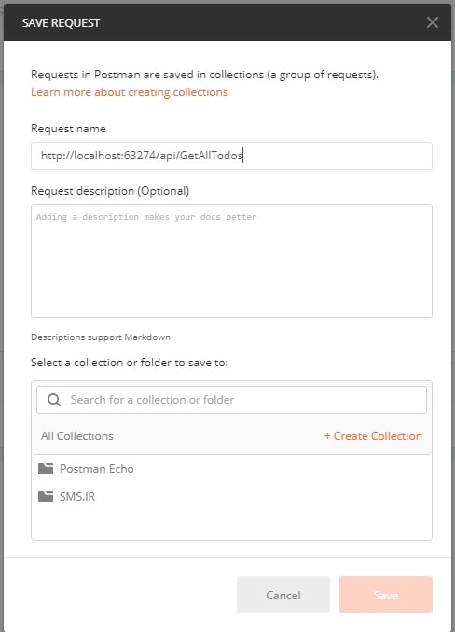The image size is (455, 632).
Task: Click the Select a collection or folder label
Action: (x=130, y=363)
